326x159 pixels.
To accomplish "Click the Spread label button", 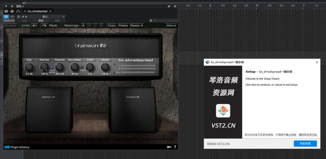I will pos(105,60).
